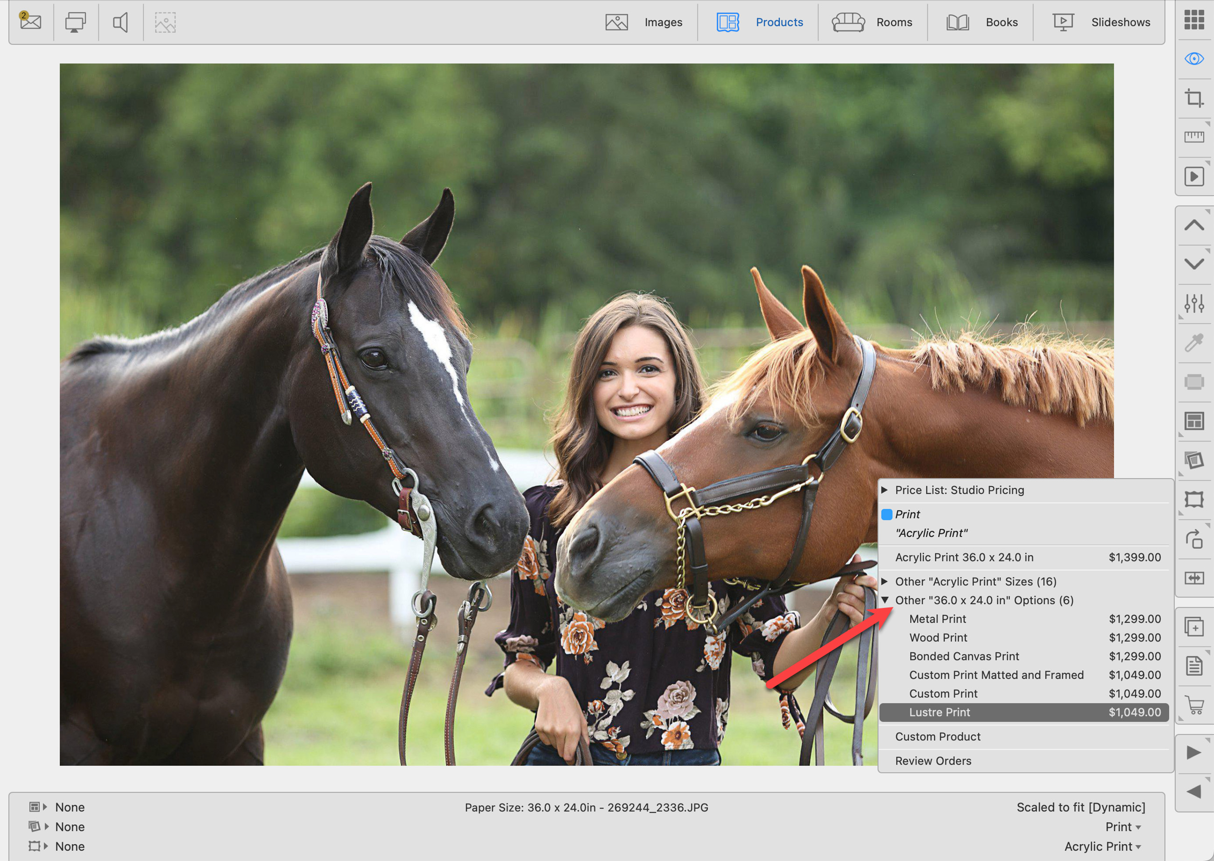Click the envelope mail icon
The image size is (1214, 861).
click(30, 21)
